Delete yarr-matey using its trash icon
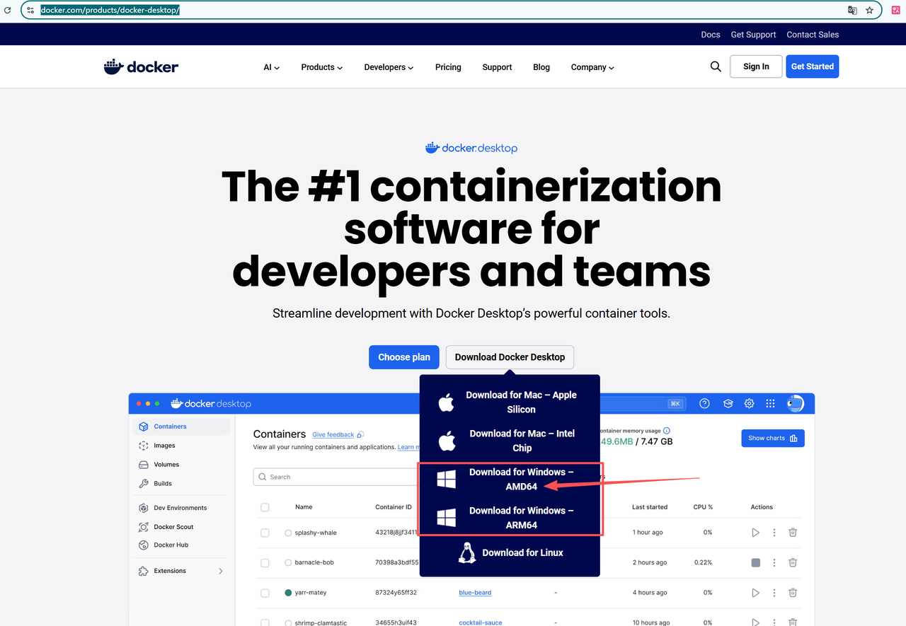Screen dimensions: 906x626 coord(793,593)
